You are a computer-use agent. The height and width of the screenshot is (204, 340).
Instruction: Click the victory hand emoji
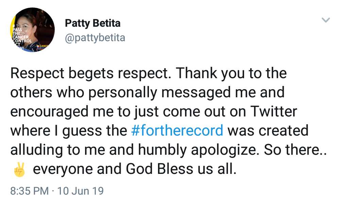19,169
